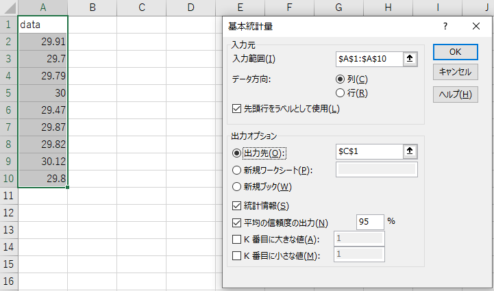Click cell with value 29.79
The width and height of the screenshot is (494, 291).
click(x=43, y=76)
